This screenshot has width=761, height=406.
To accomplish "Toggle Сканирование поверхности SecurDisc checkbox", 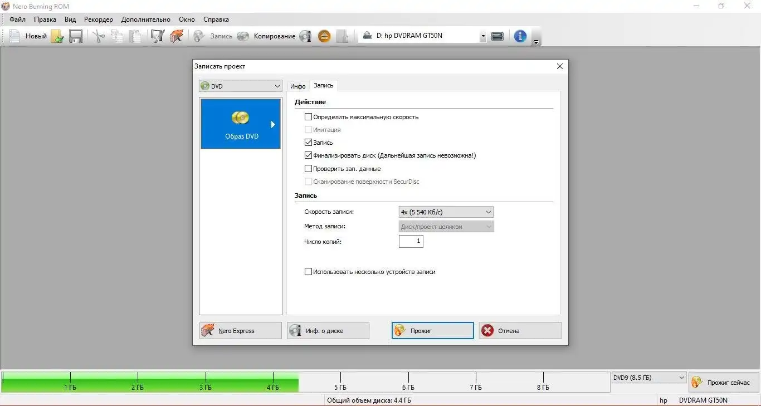I will tap(308, 182).
